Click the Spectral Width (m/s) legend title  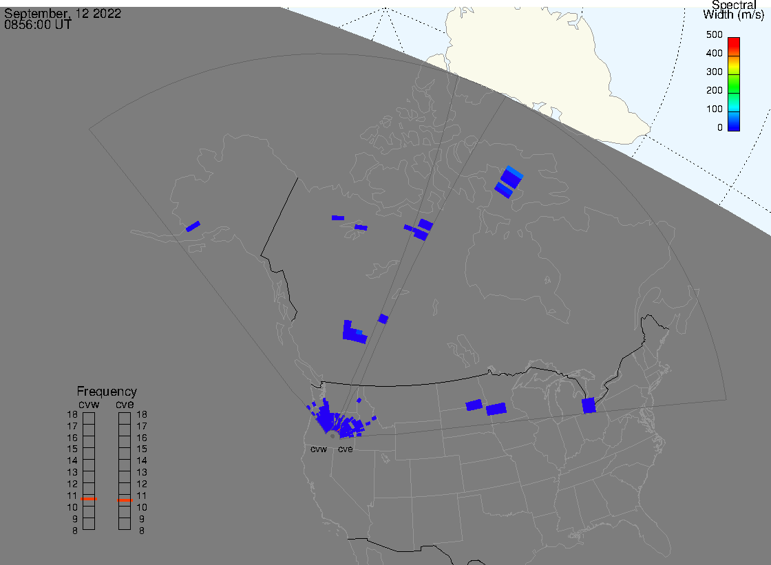(x=734, y=10)
